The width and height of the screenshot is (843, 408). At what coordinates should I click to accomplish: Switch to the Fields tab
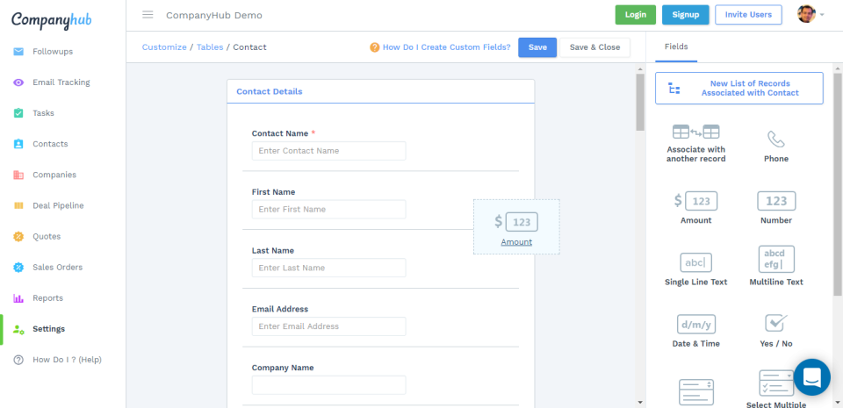(x=676, y=47)
